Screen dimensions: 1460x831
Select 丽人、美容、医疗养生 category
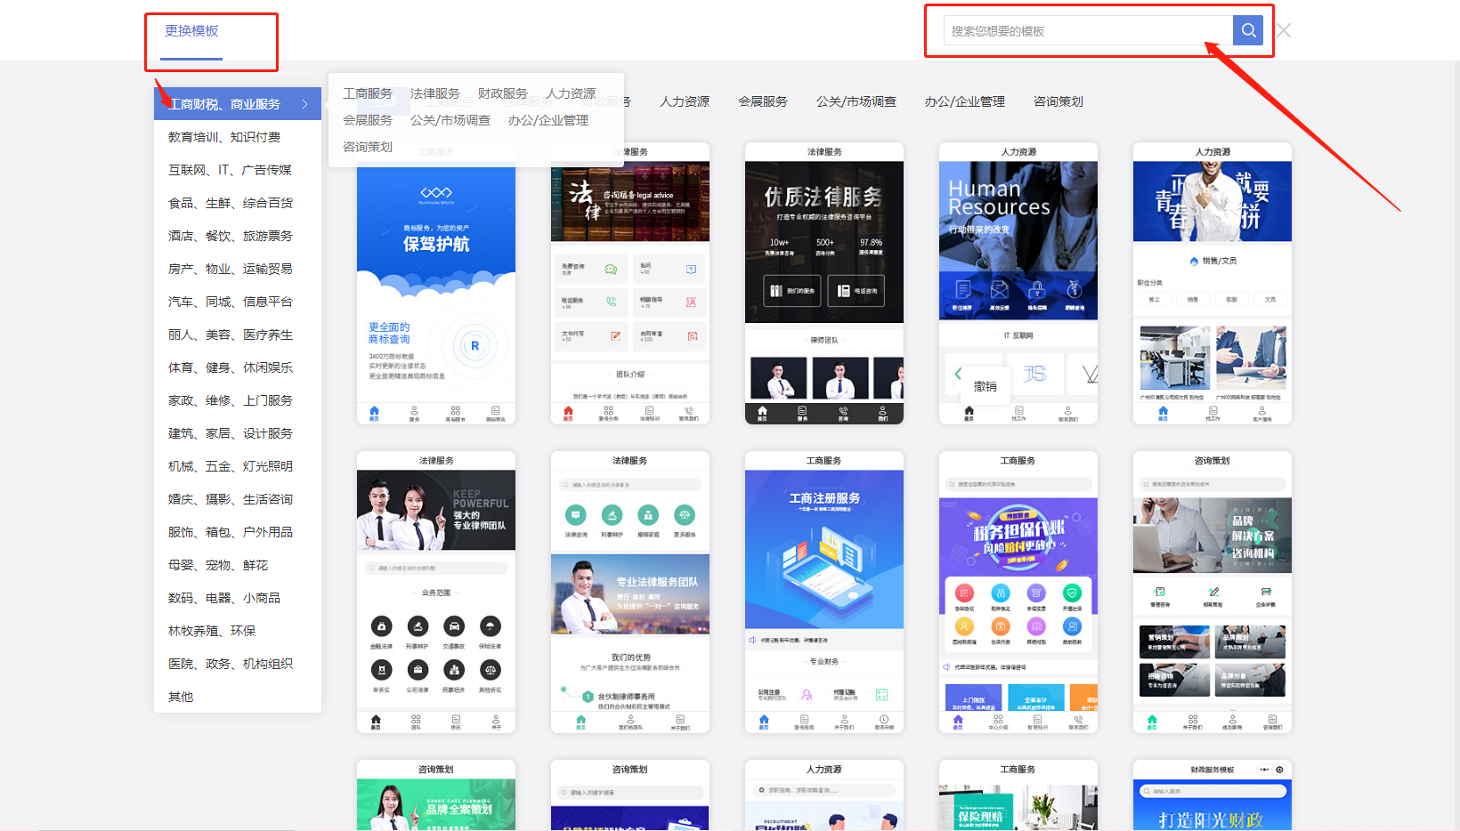tap(231, 335)
